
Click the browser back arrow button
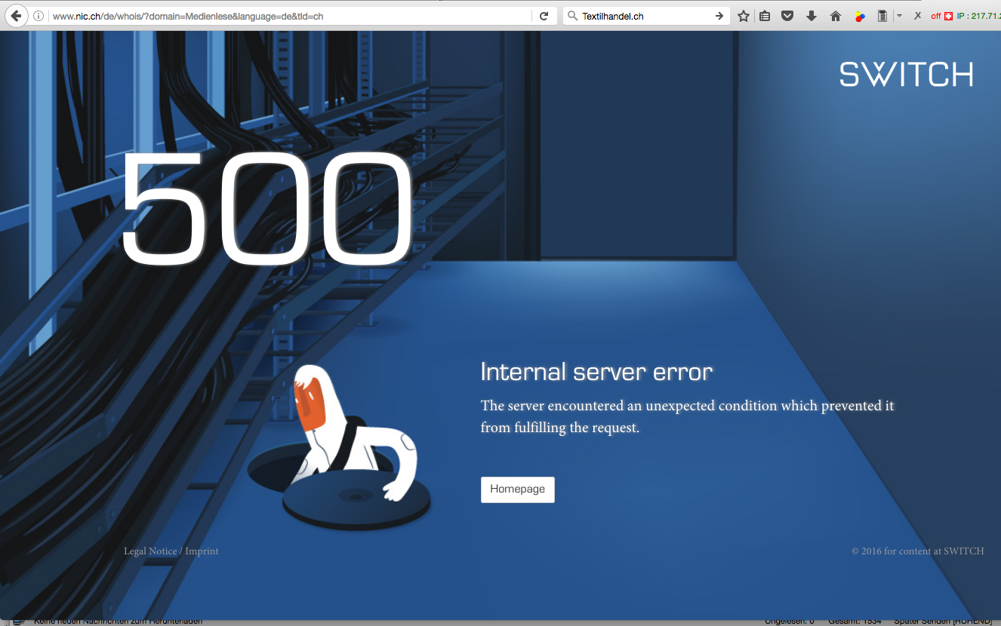pos(15,16)
